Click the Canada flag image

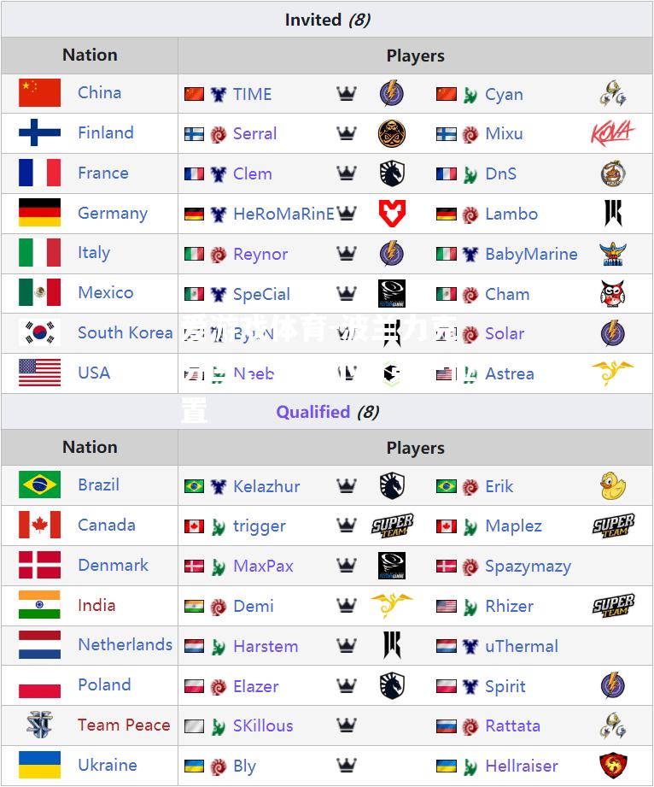point(39,525)
